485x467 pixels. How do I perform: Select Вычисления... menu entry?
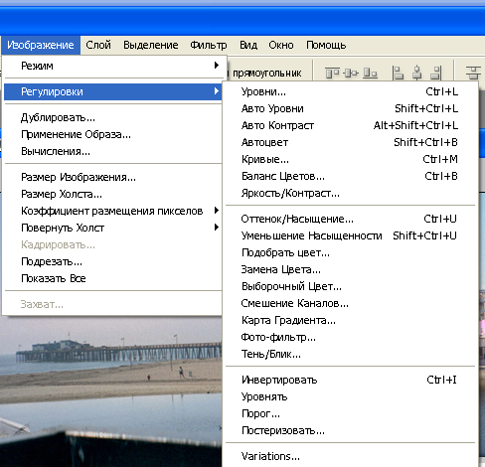tap(112, 151)
